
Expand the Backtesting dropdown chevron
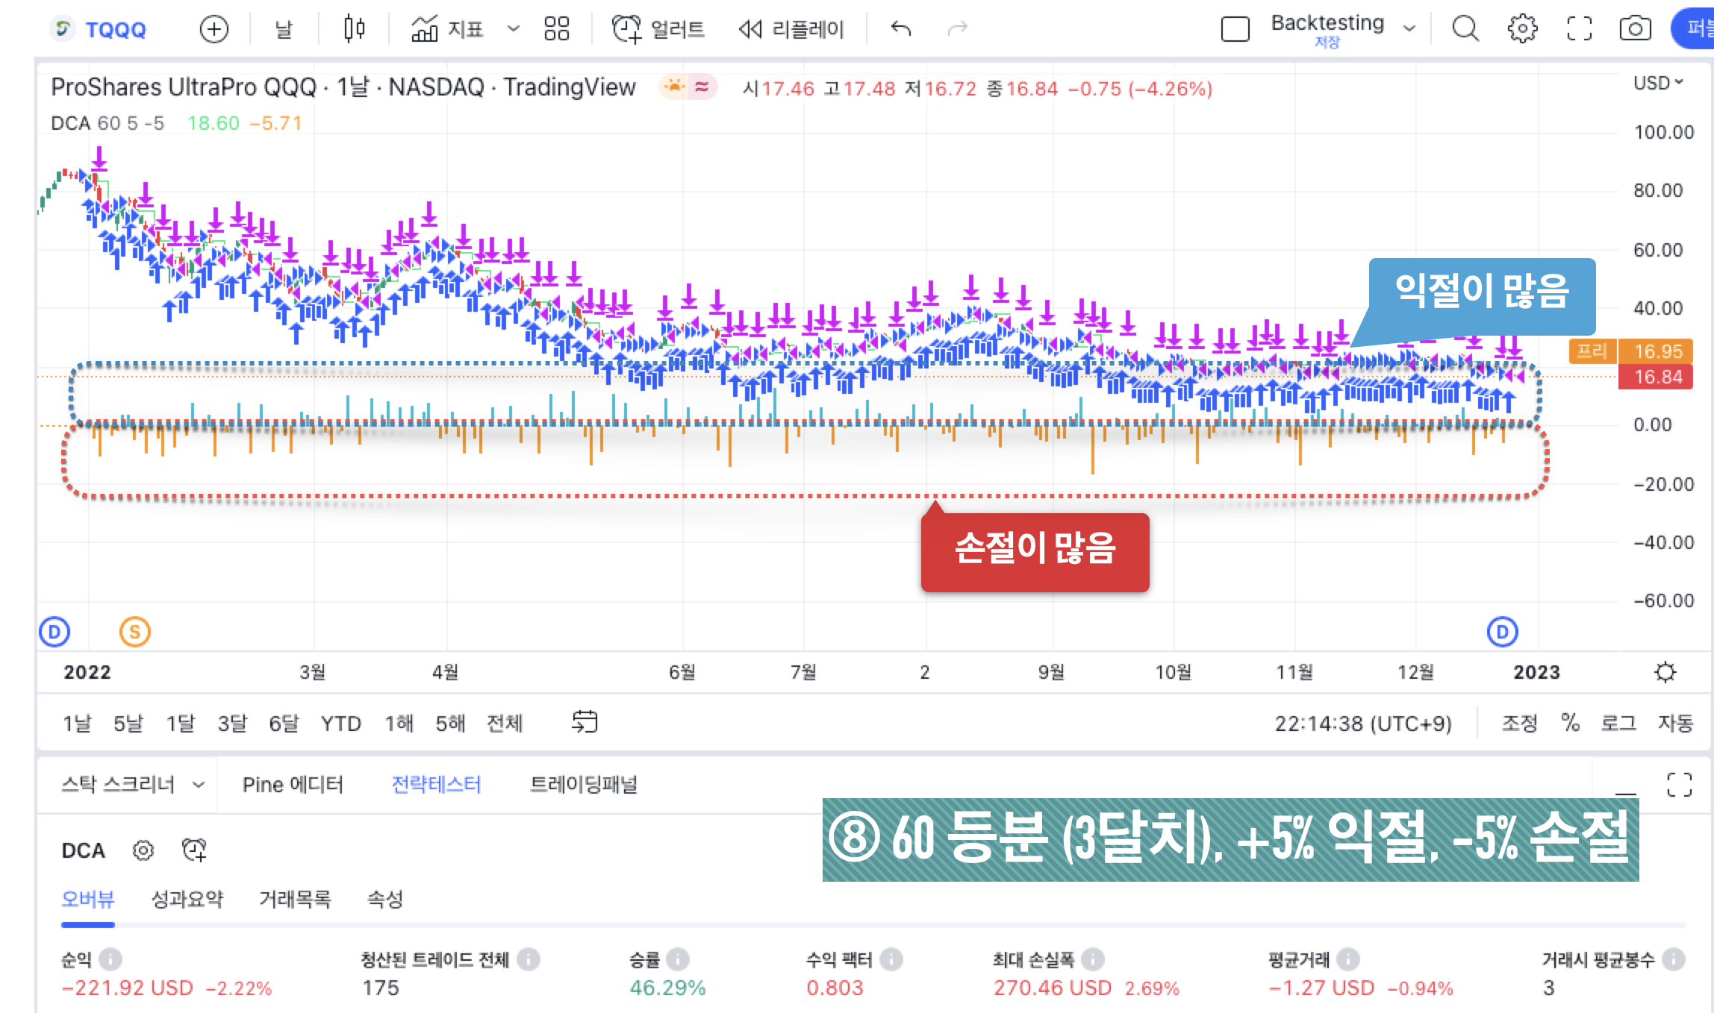[x=1409, y=29]
